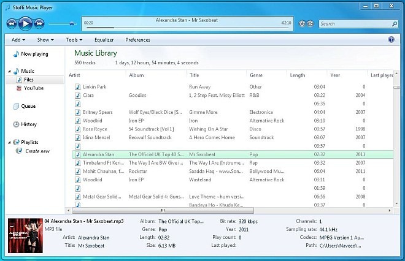This screenshot has width=405, height=261.
Task: Select 'Gimme More' title cell
Action: 203,112
